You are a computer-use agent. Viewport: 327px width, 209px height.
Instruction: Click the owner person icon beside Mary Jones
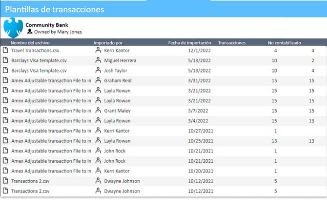30,32
